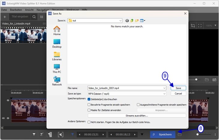Open the Datei menu
The image size is (219, 140).
coord(4,10)
